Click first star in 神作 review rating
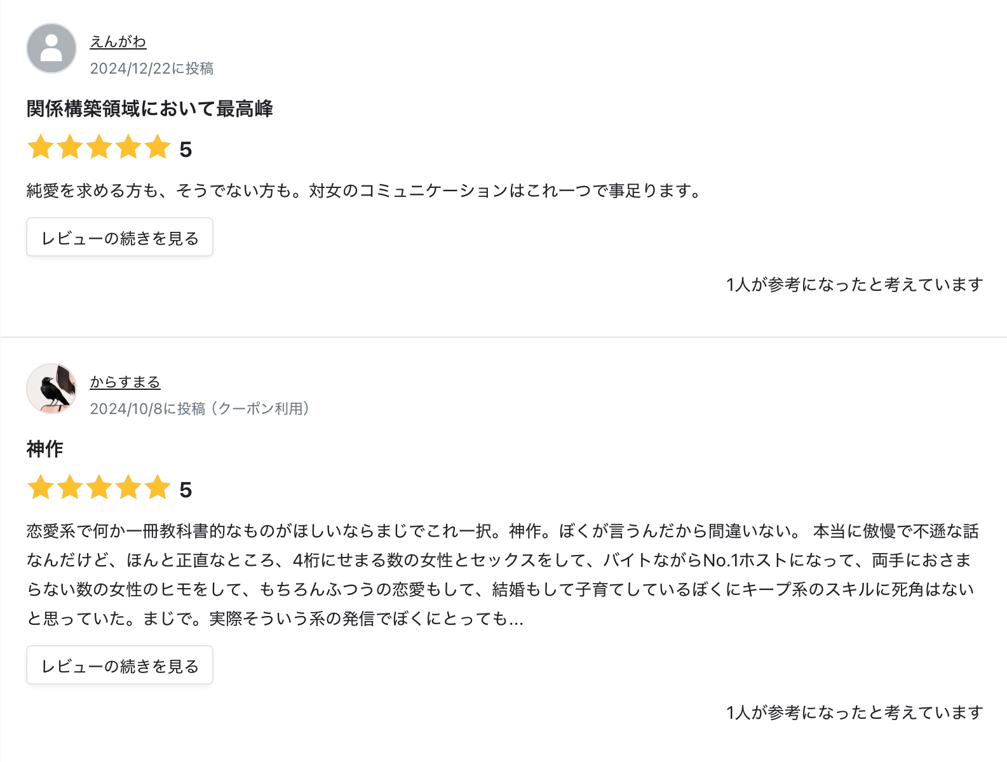 point(41,488)
